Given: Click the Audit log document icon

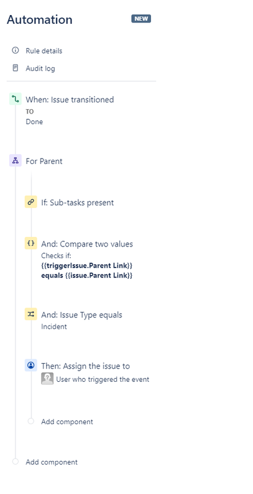Looking at the screenshot, I should point(15,68).
